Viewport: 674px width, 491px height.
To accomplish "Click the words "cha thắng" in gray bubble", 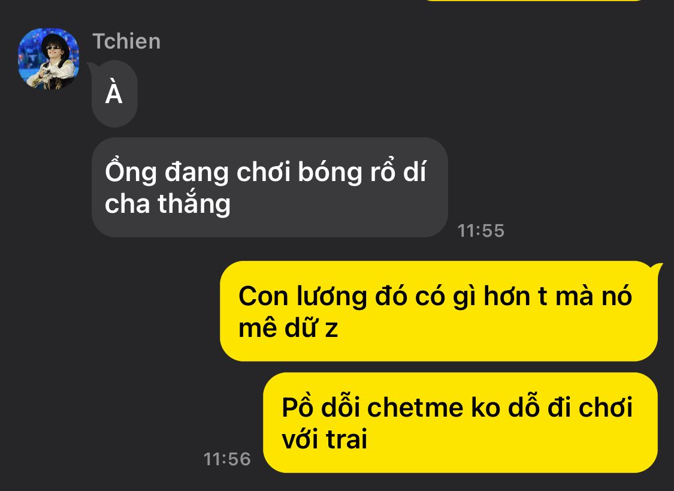I will pos(168,204).
